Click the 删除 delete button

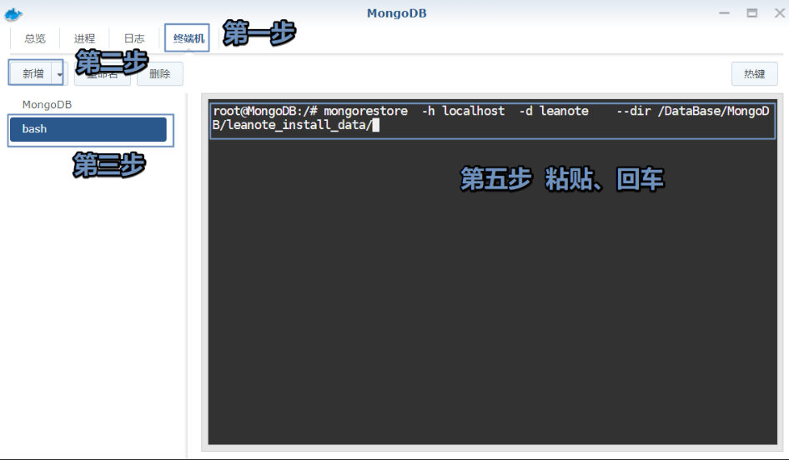[159, 74]
